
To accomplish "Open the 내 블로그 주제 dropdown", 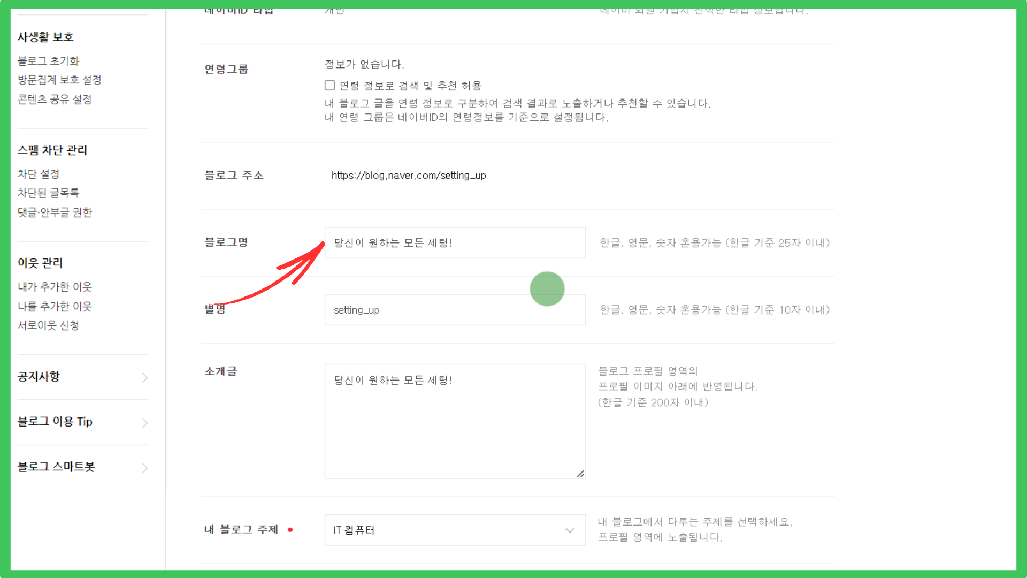I will [455, 530].
